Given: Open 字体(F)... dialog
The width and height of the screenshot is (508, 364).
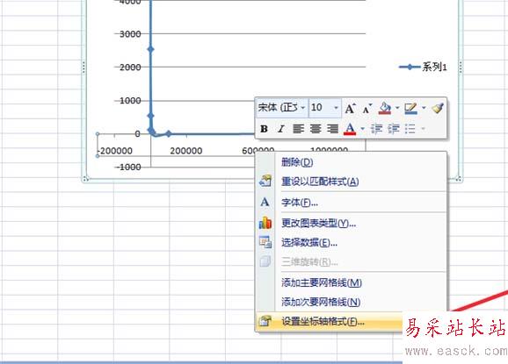Looking at the screenshot, I should [351, 203].
